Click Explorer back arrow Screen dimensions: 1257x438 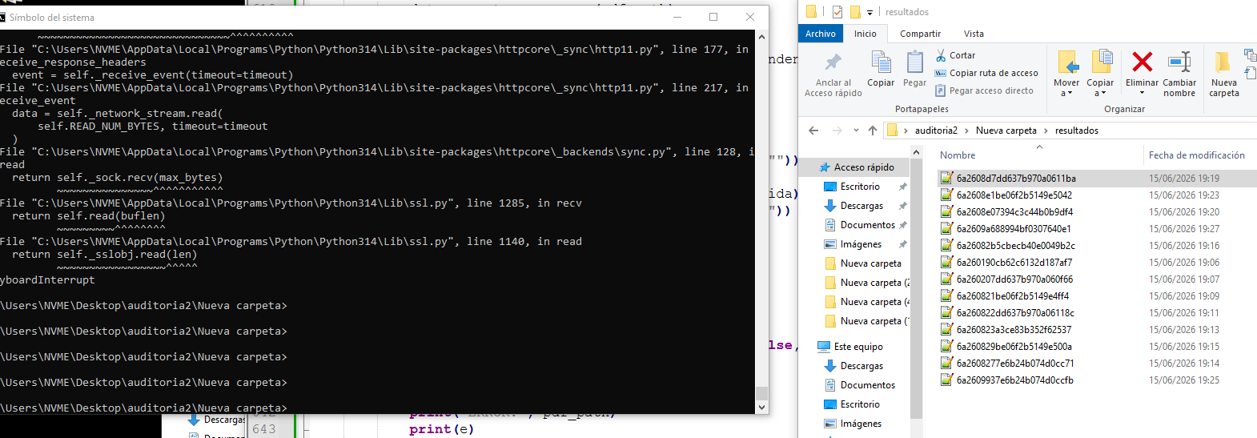pos(813,131)
